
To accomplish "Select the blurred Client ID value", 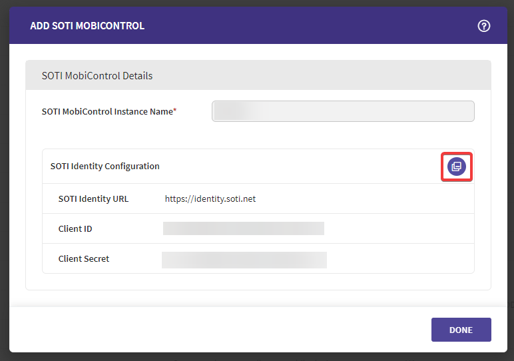I will pyautogui.click(x=243, y=228).
